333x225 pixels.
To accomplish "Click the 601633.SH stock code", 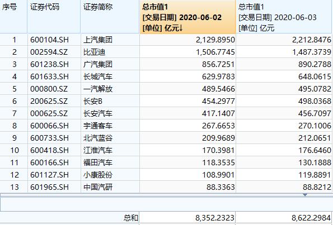I will coord(49,76).
